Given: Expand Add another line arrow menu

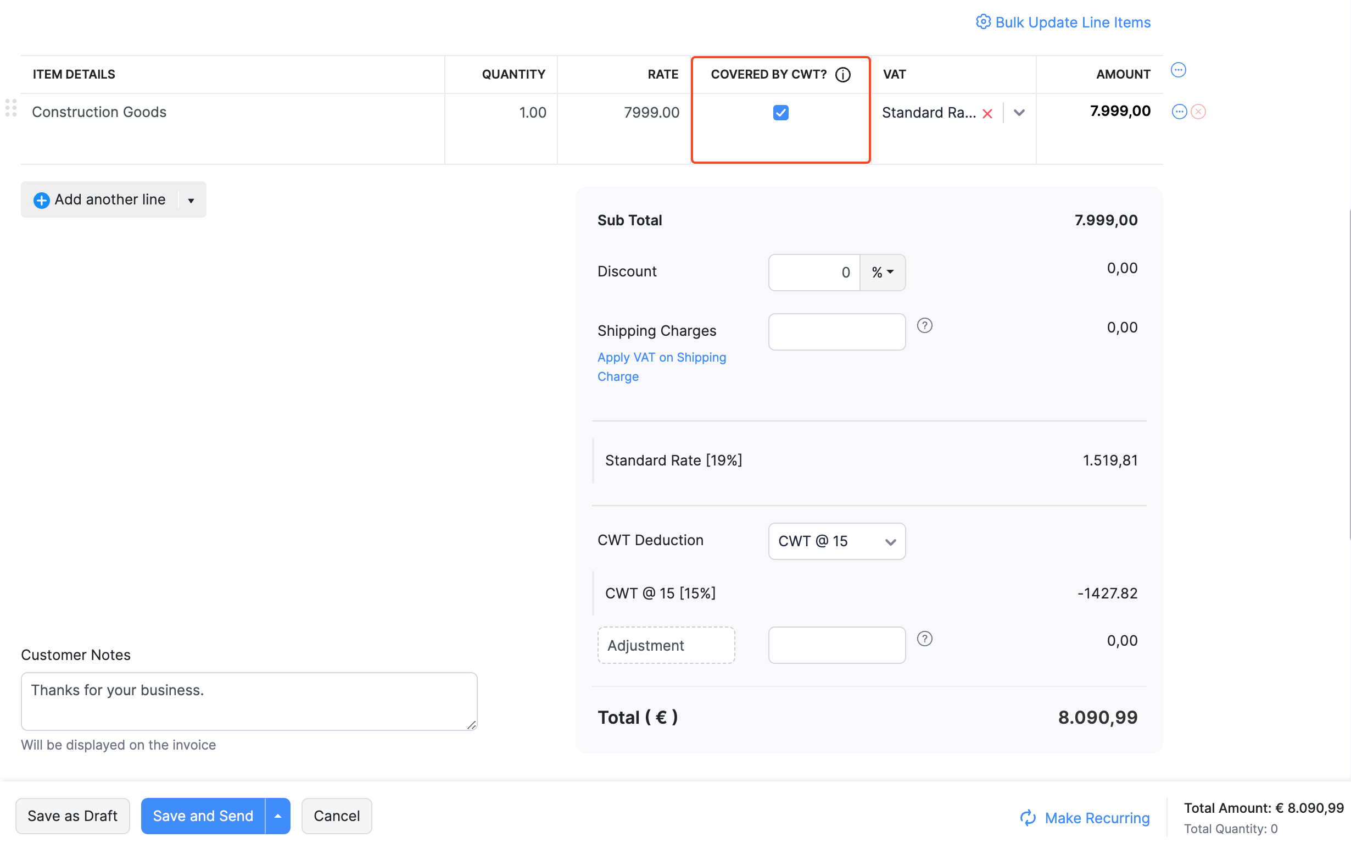Looking at the screenshot, I should tap(191, 200).
